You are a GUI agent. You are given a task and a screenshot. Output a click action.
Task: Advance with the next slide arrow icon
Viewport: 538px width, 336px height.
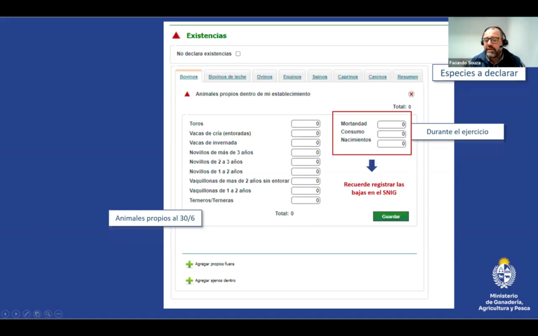[x=16, y=314]
